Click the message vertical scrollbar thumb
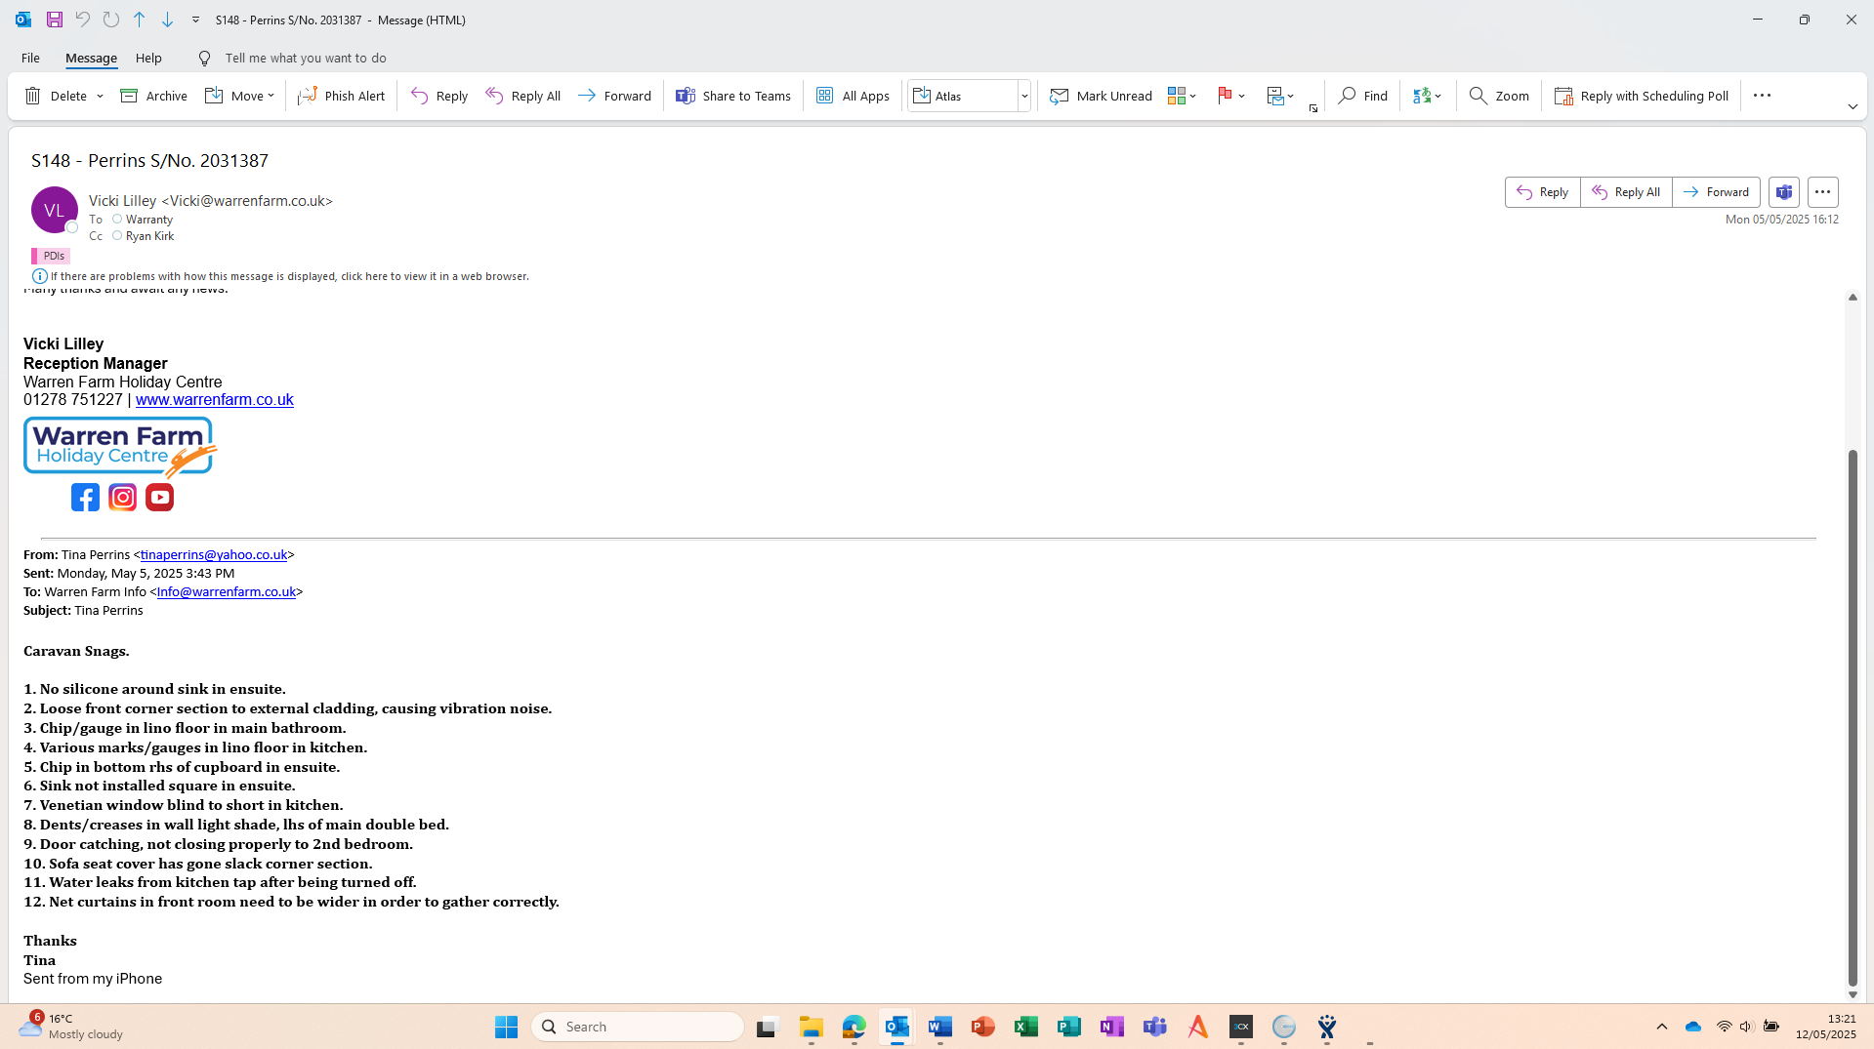 [x=1853, y=718]
